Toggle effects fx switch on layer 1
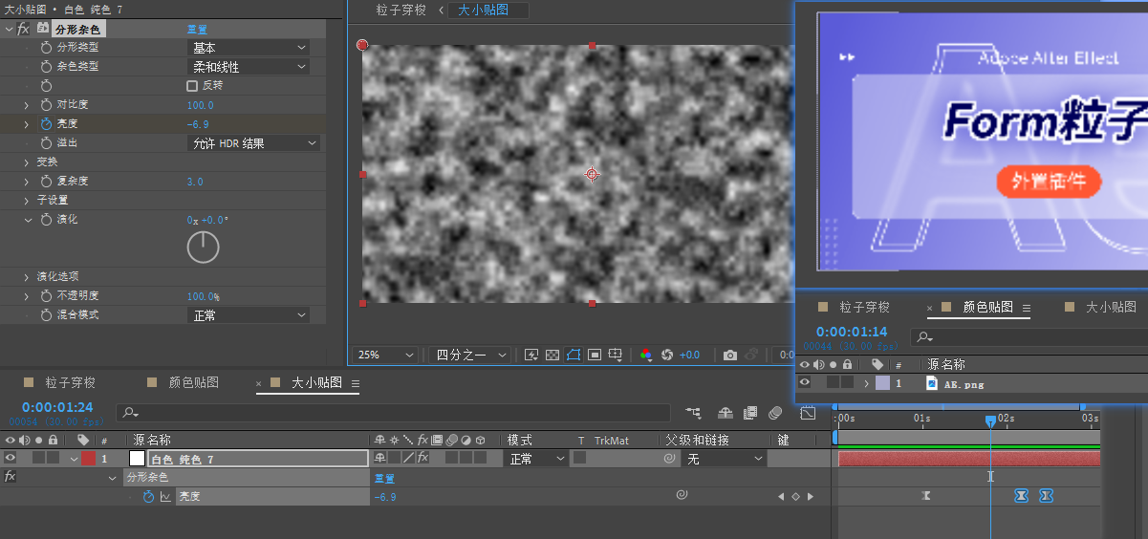This screenshot has height=539, width=1148. pyautogui.click(x=422, y=459)
